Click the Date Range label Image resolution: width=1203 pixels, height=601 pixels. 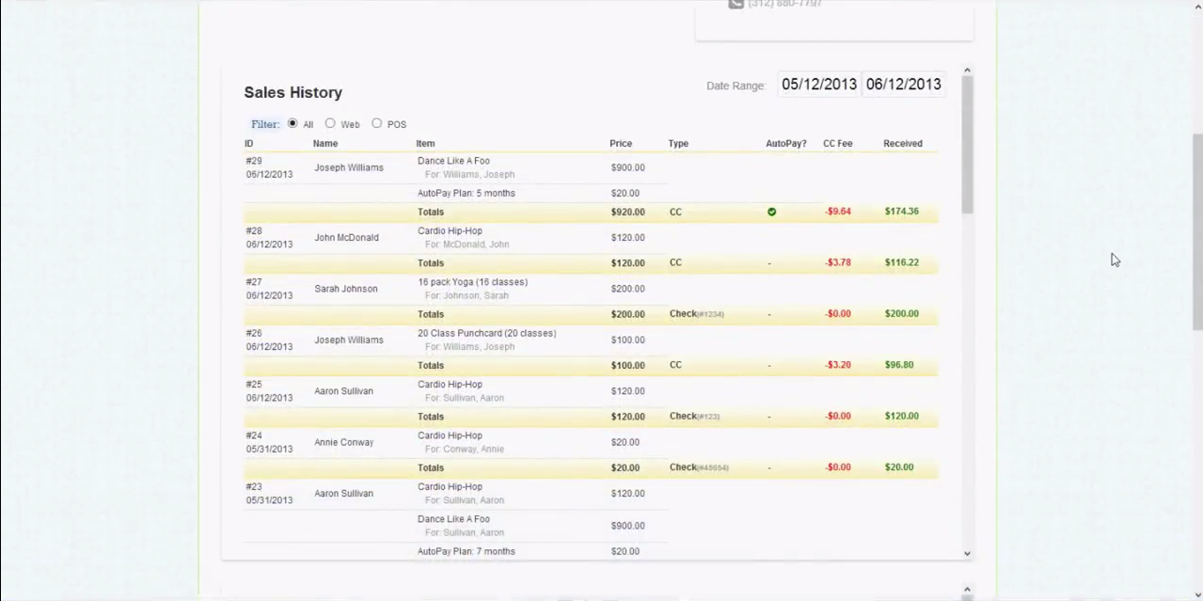pyautogui.click(x=736, y=86)
